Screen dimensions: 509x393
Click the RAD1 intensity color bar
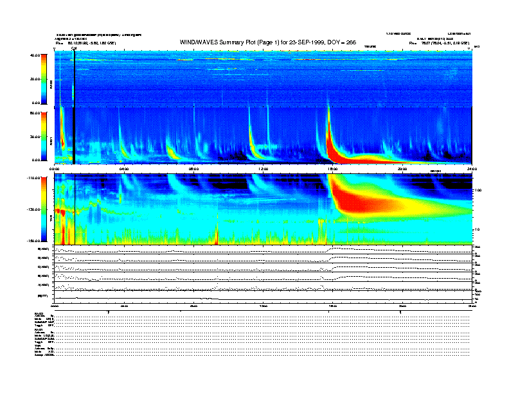(44, 136)
